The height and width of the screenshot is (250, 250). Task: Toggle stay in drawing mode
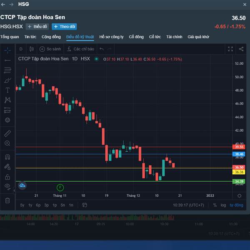click(7, 167)
